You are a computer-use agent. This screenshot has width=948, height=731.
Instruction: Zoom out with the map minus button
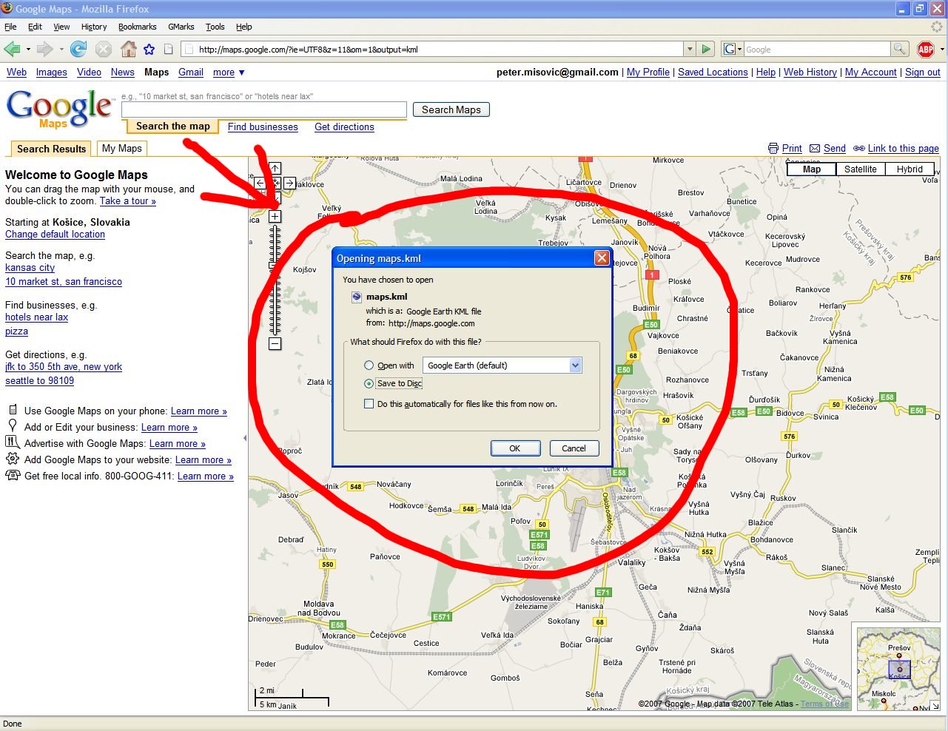275,344
